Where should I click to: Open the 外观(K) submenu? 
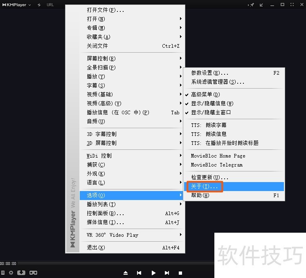(132, 173)
